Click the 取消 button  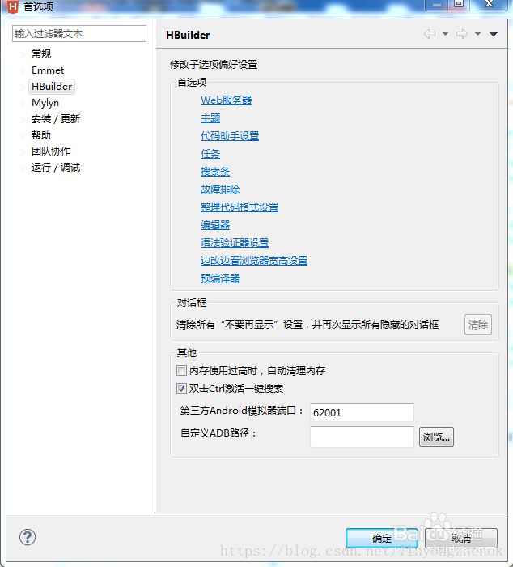pos(461,538)
